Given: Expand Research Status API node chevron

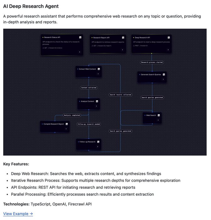Looking at the screenshot, I should click(80, 52).
